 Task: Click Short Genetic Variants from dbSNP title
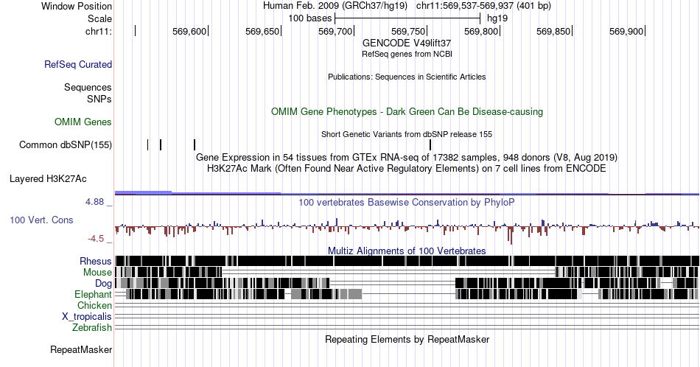point(407,134)
